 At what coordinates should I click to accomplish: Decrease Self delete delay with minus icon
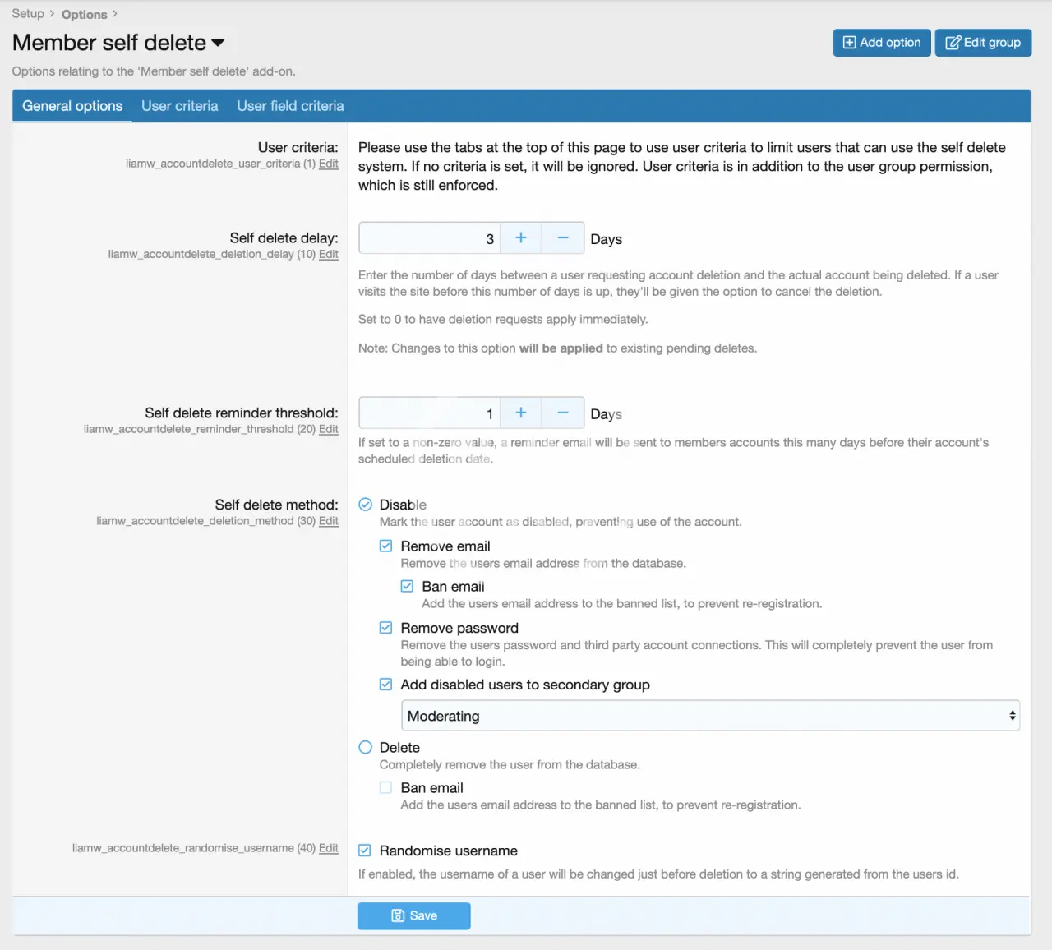pos(563,238)
